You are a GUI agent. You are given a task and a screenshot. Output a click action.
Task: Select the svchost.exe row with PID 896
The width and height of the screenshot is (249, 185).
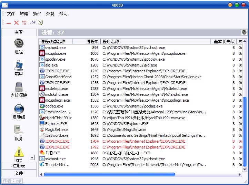[x=141, y=48]
